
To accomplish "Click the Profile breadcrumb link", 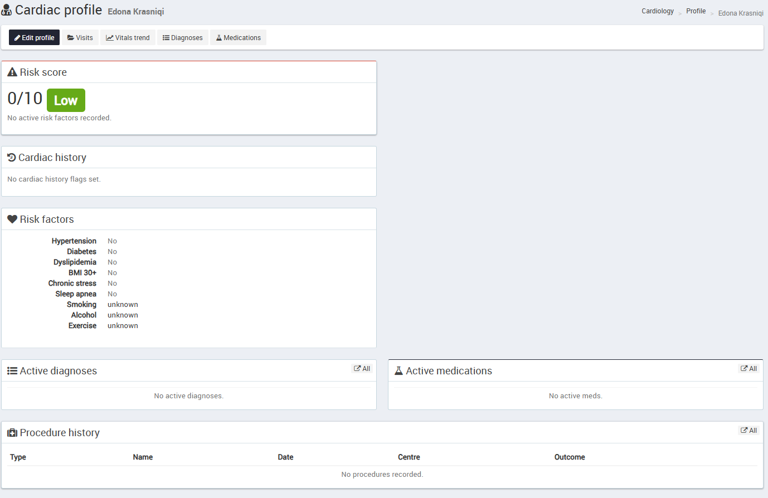I will pos(696,11).
